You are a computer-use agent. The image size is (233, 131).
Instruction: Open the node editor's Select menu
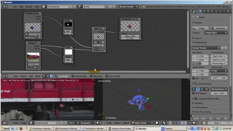pyautogui.click(x=23, y=76)
